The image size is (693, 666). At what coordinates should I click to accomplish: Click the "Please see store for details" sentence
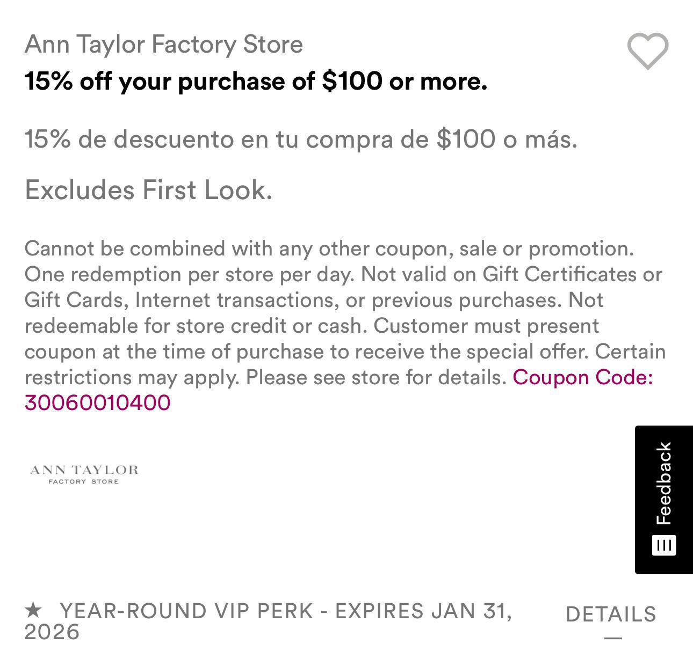[376, 377]
